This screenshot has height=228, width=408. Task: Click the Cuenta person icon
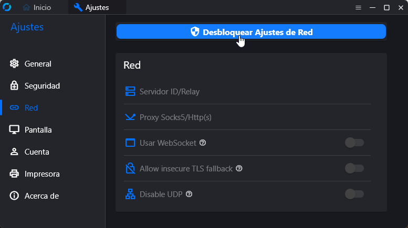click(15, 152)
